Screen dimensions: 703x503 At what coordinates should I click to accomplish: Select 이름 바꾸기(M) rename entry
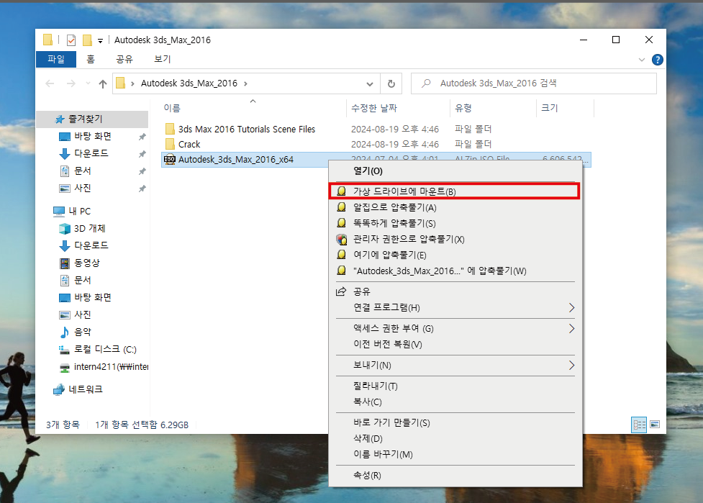pyautogui.click(x=455, y=455)
